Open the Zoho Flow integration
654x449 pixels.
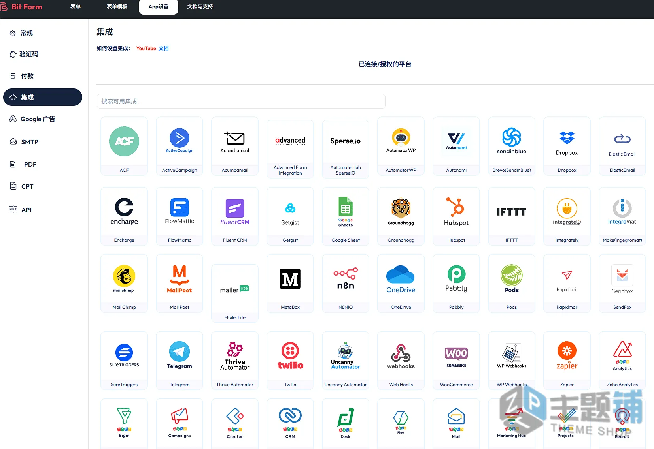click(x=401, y=423)
